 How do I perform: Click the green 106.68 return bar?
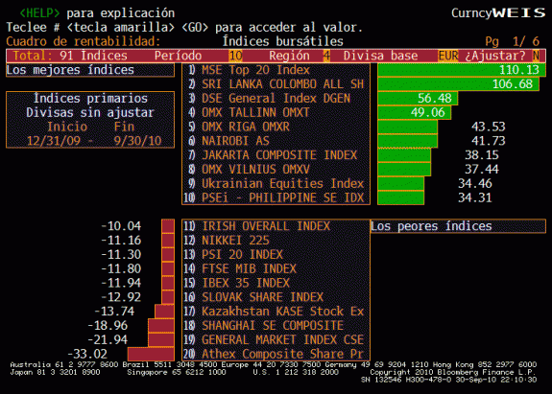pos(458,84)
